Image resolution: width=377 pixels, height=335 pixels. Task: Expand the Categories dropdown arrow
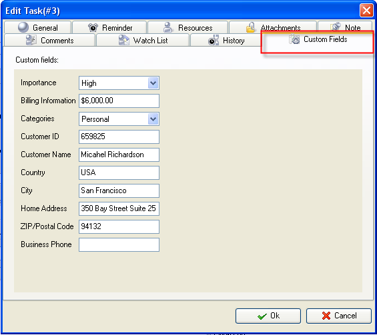pos(153,119)
